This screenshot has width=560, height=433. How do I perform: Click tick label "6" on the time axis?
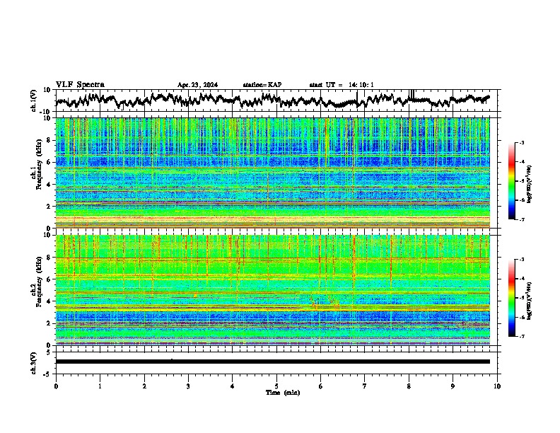(321, 386)
